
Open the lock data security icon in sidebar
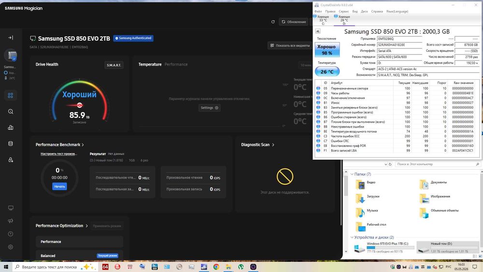(11, 160)
